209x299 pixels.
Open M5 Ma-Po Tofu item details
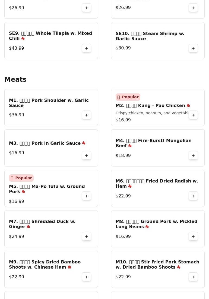point(47,189)
